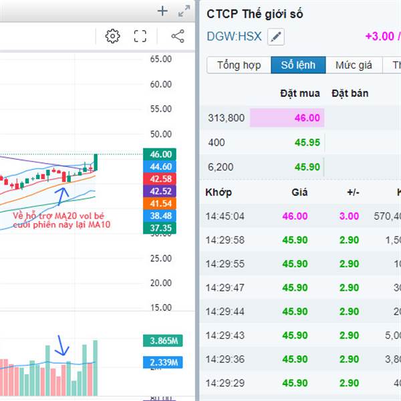Select the 45.95 bid price
This screenshot has height=401, width=401.
pos(307,142)
